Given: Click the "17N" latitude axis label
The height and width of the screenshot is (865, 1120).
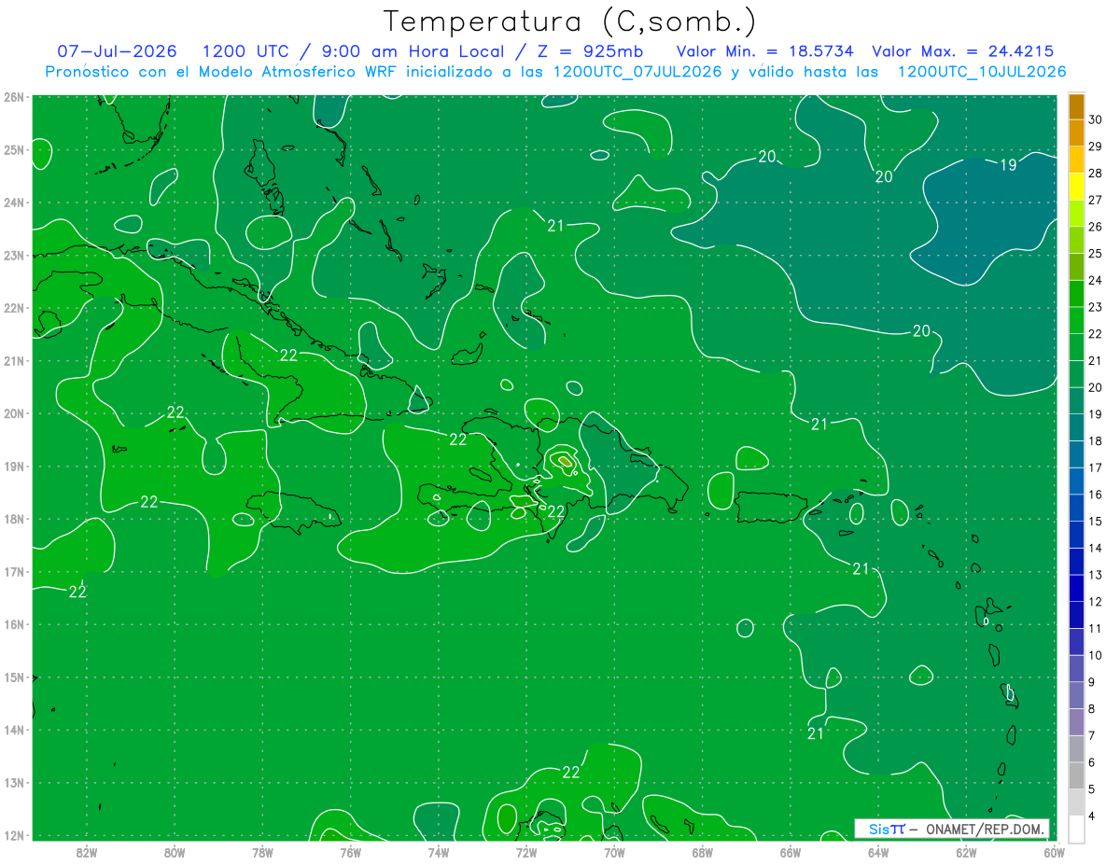Looking at the screenshot, I should 13,571.
